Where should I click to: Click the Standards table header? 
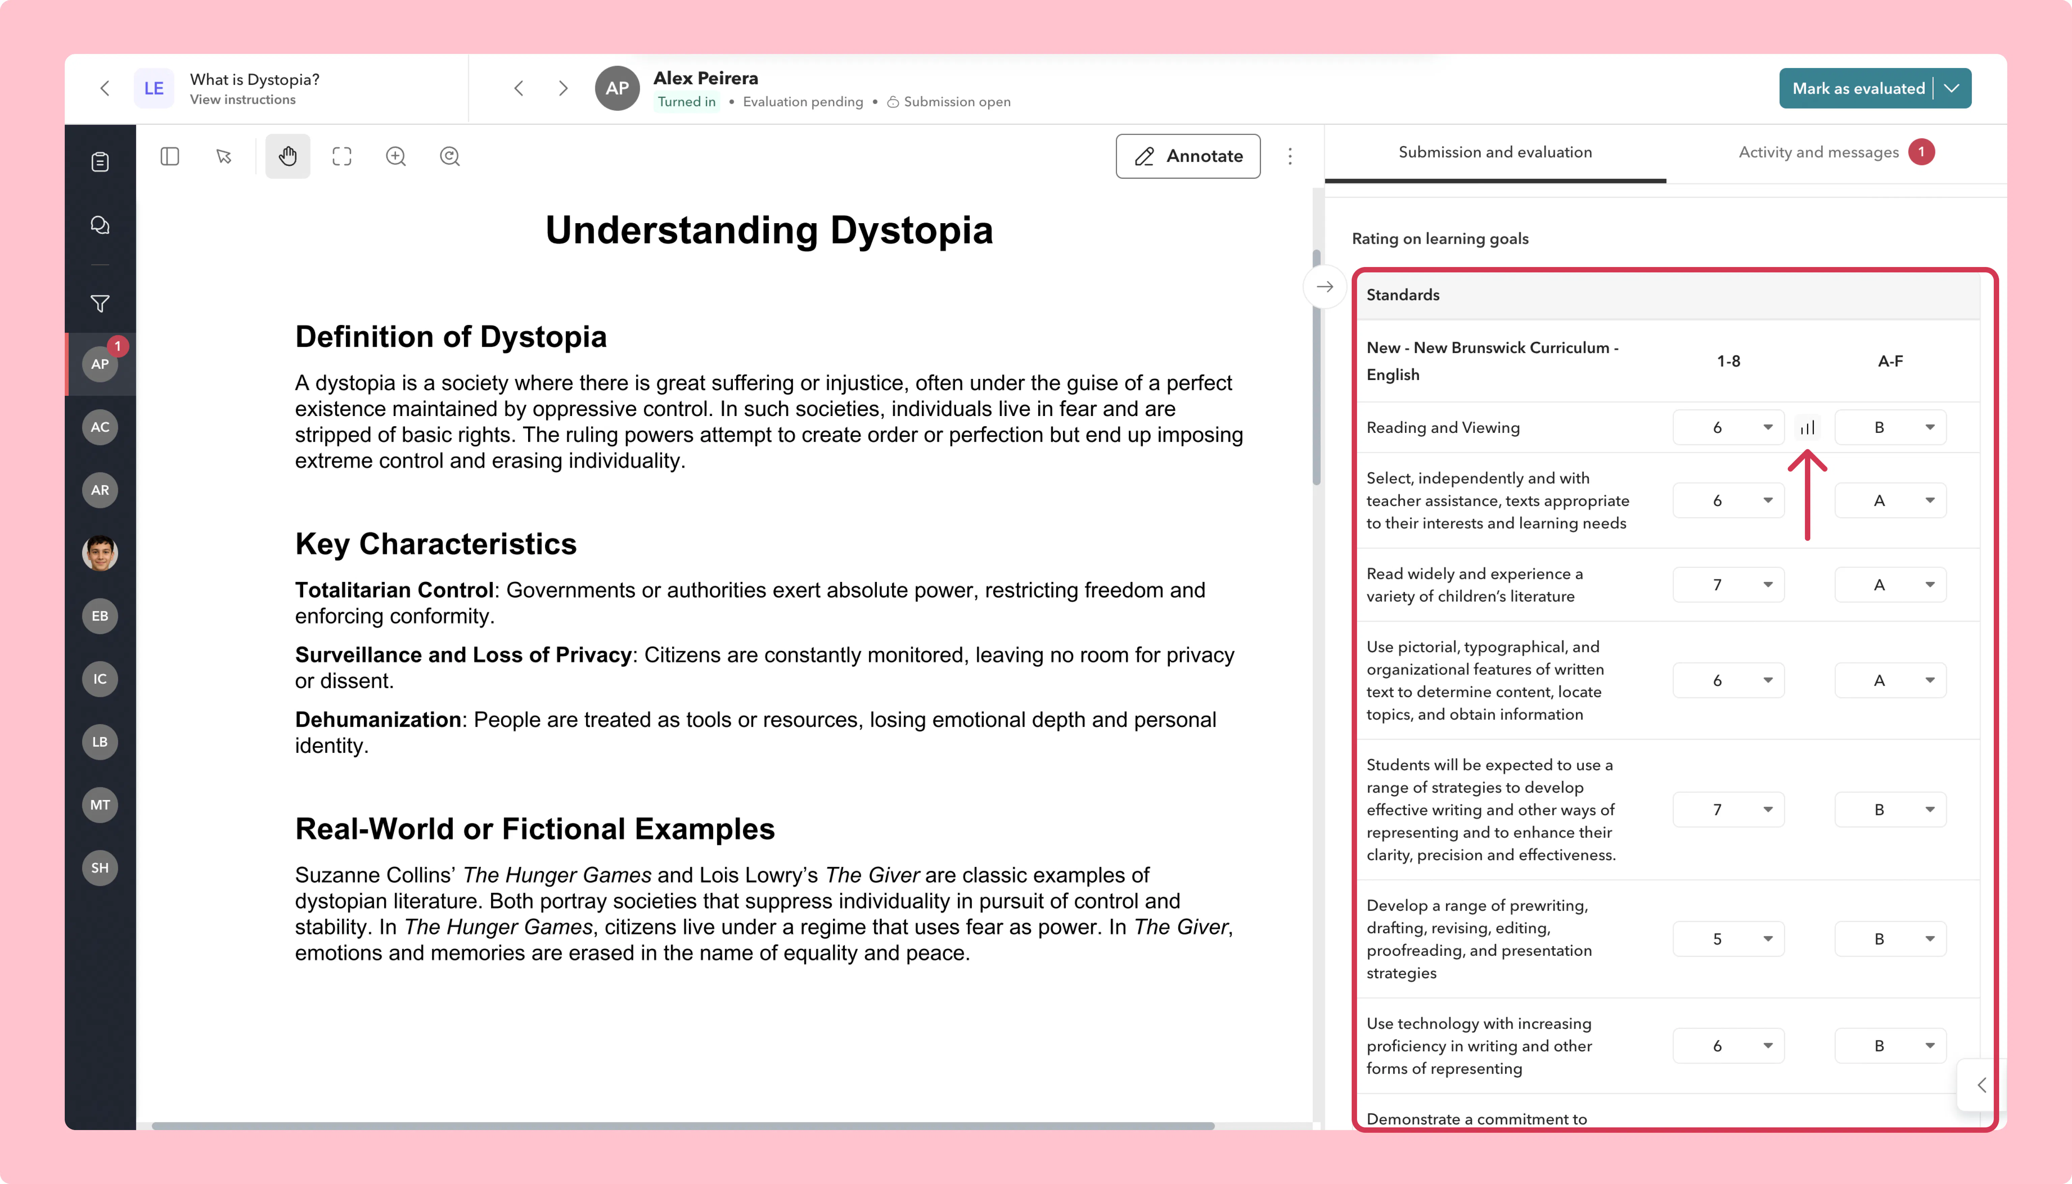coord(1668,295)
